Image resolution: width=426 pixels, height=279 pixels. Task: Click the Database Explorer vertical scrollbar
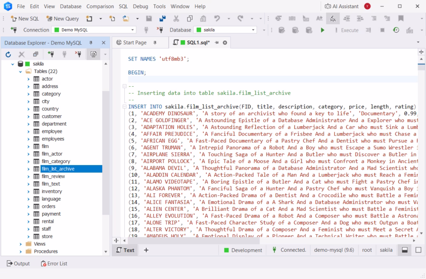click(x=106, y=152)
